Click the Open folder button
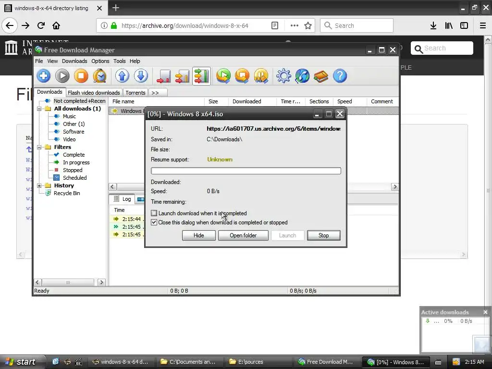 point(243,235)
